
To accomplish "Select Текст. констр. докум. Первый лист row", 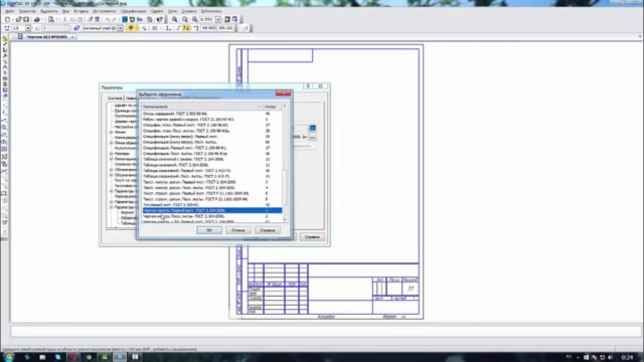I will [212, 182].
